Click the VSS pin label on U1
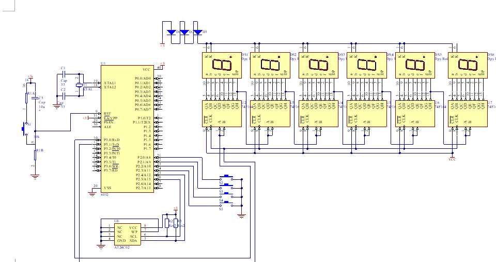The image size is (496, 262). 107,188
